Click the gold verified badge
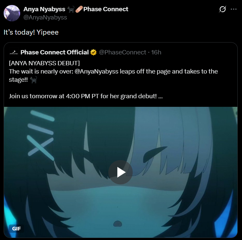242x240 pixels. pyautogui.click(x=93, y=52)
